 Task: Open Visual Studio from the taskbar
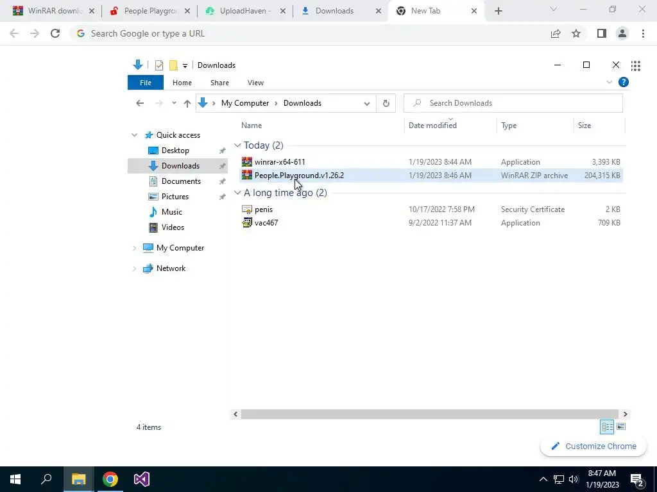[142, 479]
